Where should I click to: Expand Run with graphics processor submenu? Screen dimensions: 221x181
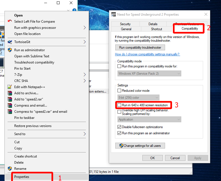(84, 28)
